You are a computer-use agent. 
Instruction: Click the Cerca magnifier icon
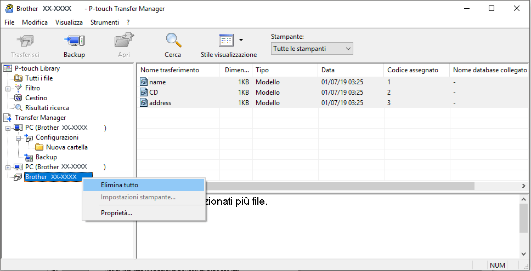tap(173, 40)
